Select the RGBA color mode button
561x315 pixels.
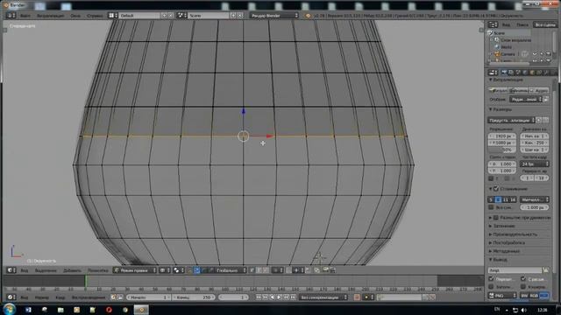(x=544, y=296)
